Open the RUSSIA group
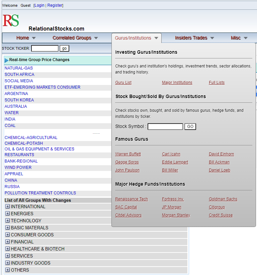The width and height of the screenshot is (257, 275). (x=12, y=187)
